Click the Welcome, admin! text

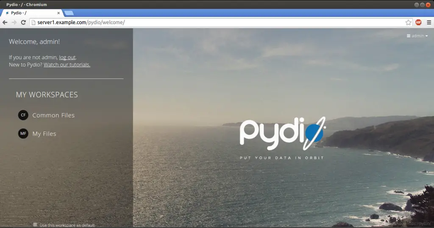[34, 42]
